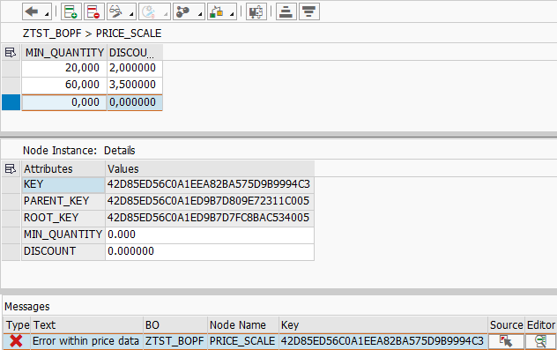
Task: Click the Editor icon for error message
Action: (540, 341)
